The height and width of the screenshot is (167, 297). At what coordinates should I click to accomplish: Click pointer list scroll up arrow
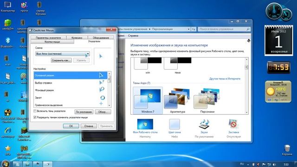click(x=109, y=73)
